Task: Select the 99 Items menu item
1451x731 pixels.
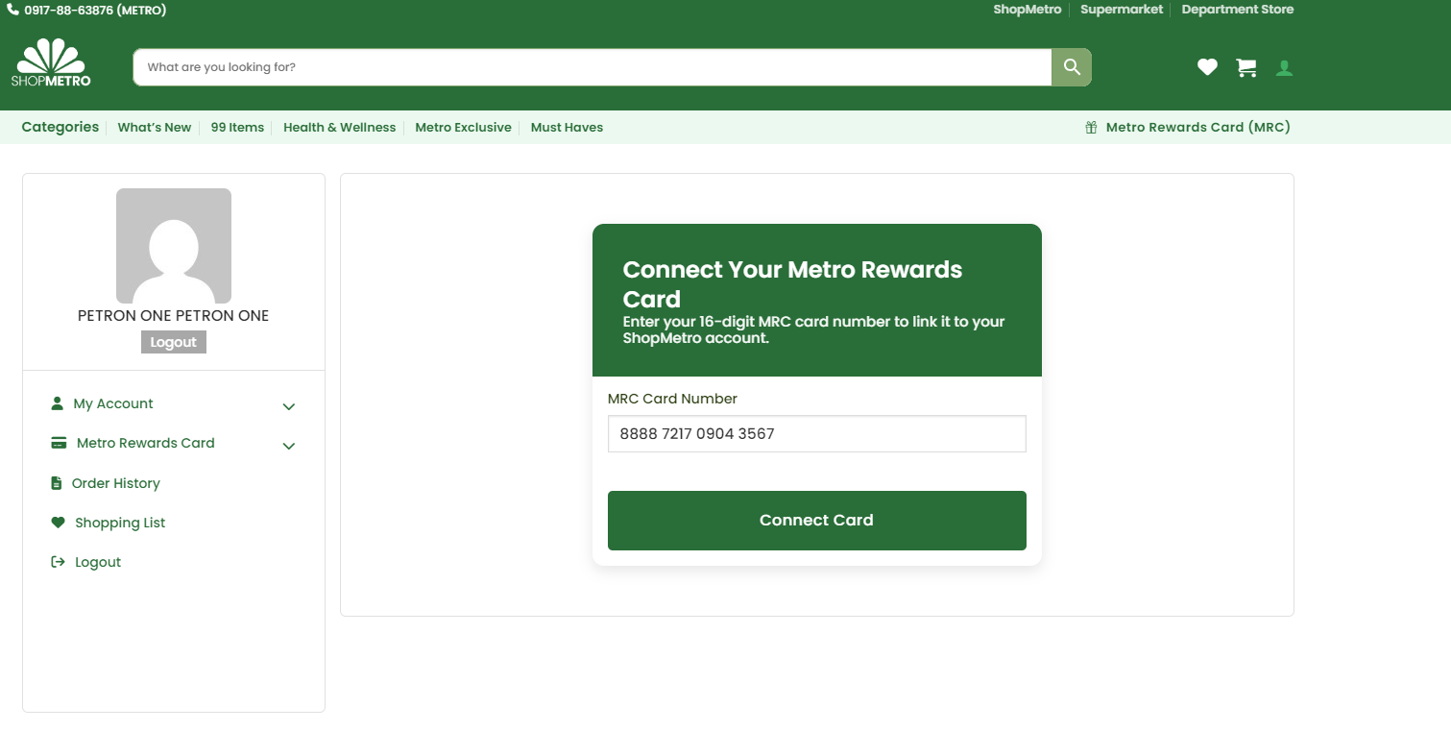Action: pyautogui.click(x=237, y=127)
